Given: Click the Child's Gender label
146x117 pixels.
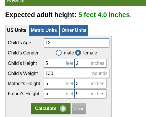Looking at the screenshot, I should pyautogui.click(x=23, y=53).
